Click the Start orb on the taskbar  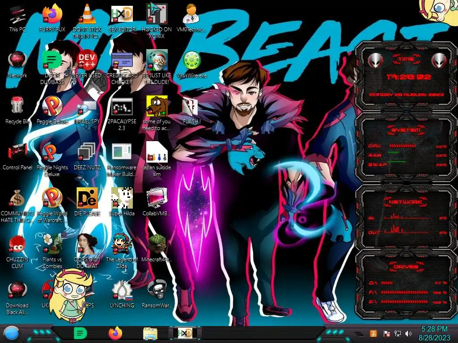pyautogui.click(x=12, y=333)
